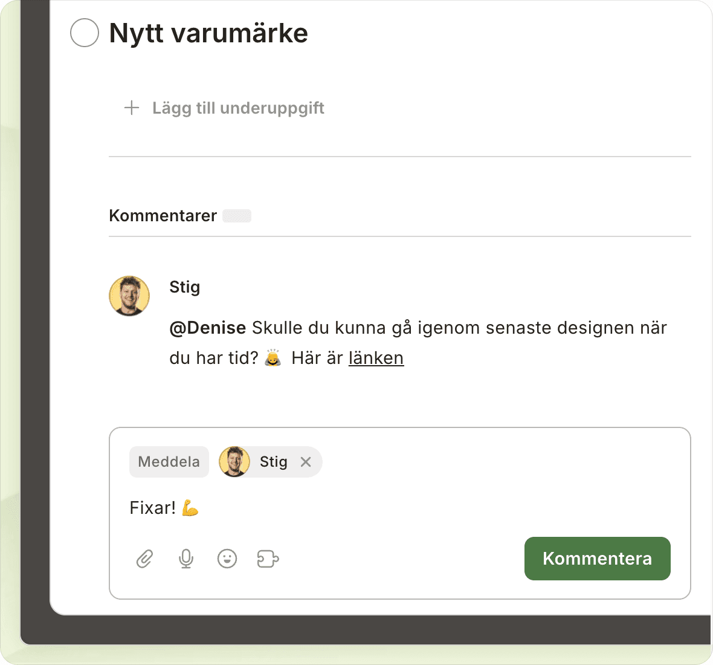Open the länken hyperlink in the comment

pos(376,358)
